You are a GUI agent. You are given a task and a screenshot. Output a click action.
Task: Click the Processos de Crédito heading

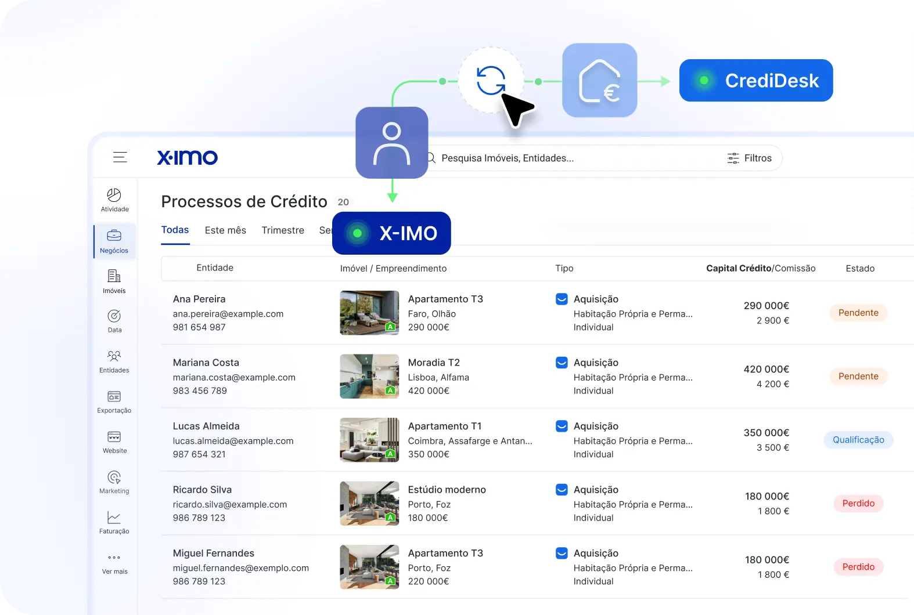coord(244,201)
